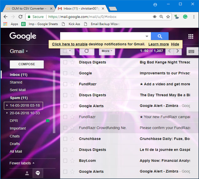Go to newer messages with the left arrow
This screenshot has width=199, height=179.
(x=169, y=51)
